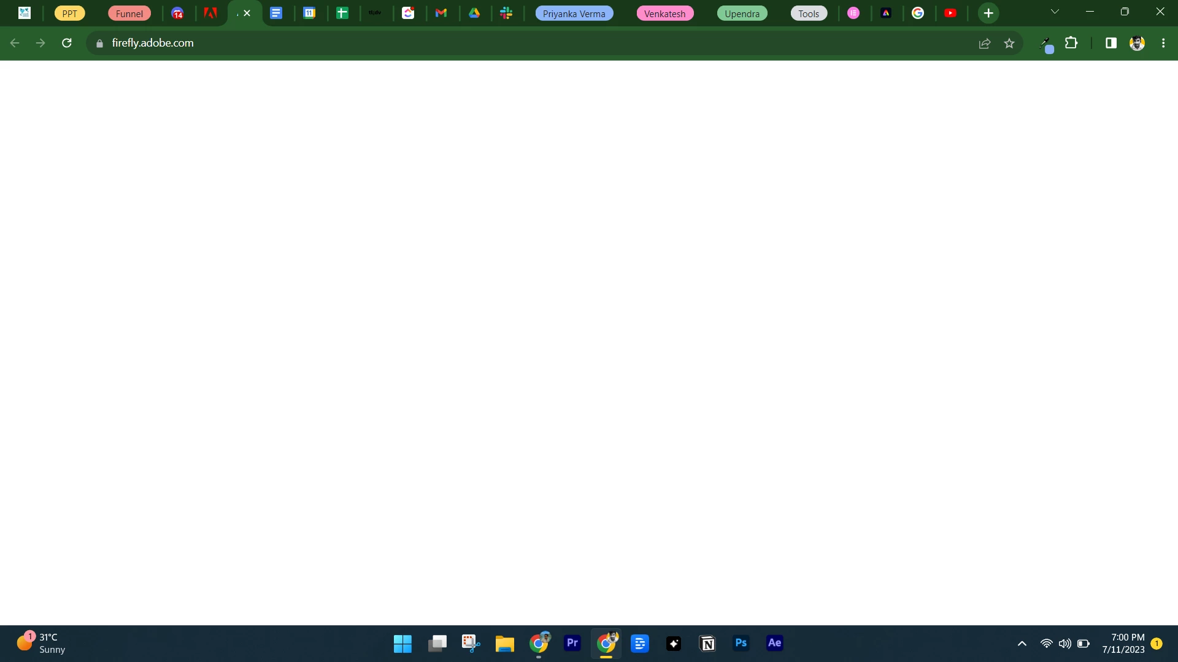This screenshot has width=1178, height=662.
Task: Expand the Tools tab group
Action: click(808, 13)
